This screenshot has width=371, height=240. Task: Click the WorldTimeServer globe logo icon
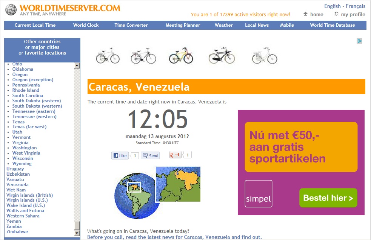[11, 10]
